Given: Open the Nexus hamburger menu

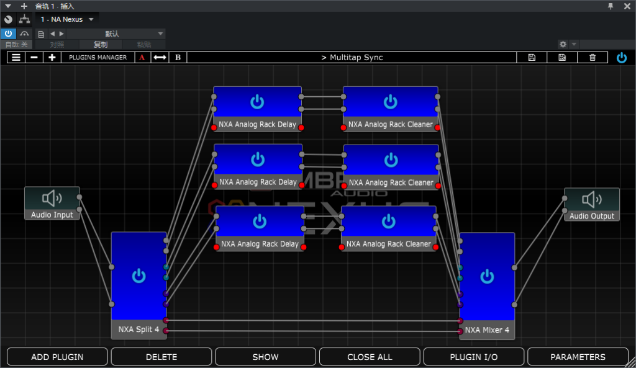Looking at the screenshot, I should 16,58.
